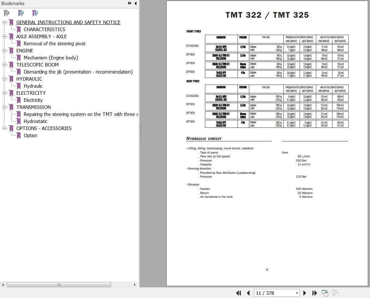Image resolution: width=370 pixels, height=298 pixels.
Task: Open GENERAL INSTRUCTIONS AND SAFETY NOTICE bookmark
Action: [68, 22]
